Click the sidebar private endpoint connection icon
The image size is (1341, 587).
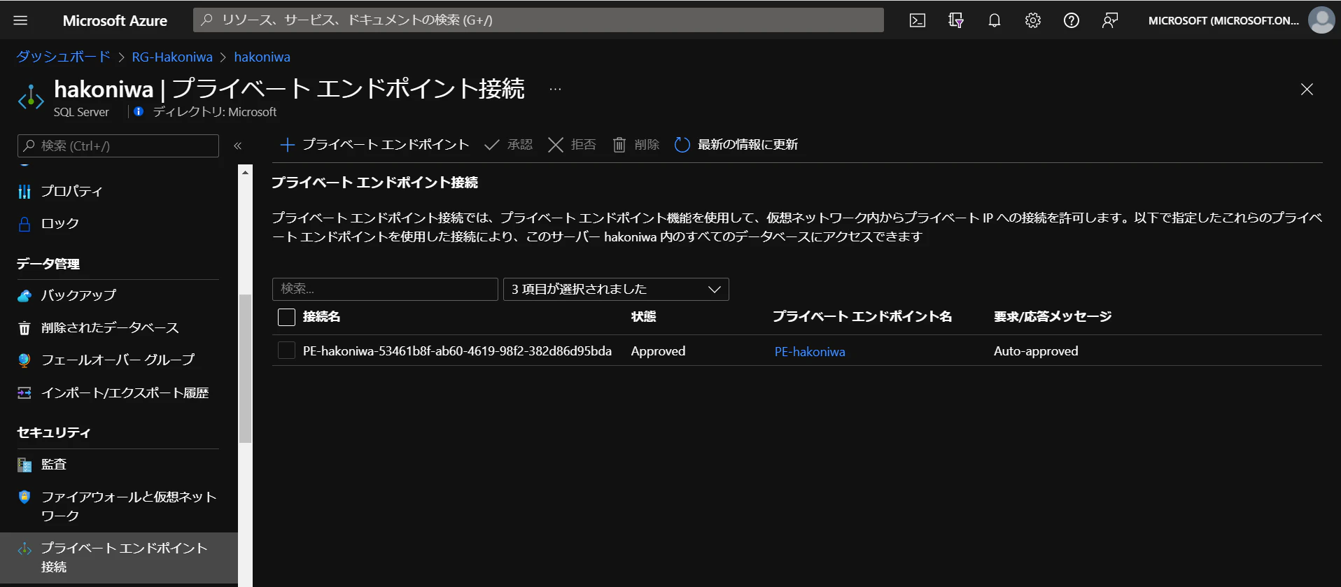click(x=24, y=549)
